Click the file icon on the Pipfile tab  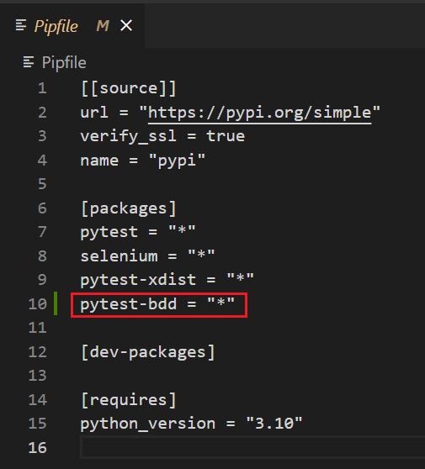pyautogui.click(x=21, y=25)
